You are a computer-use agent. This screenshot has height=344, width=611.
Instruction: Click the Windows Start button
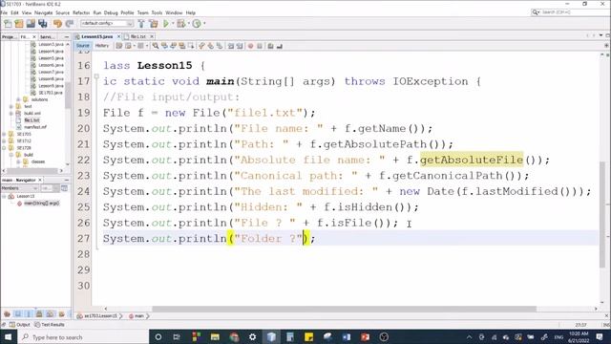pos(8,337)
